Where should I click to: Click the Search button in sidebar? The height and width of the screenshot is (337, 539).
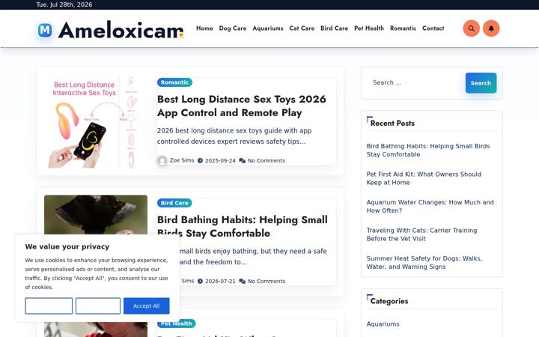click(481, 83)
